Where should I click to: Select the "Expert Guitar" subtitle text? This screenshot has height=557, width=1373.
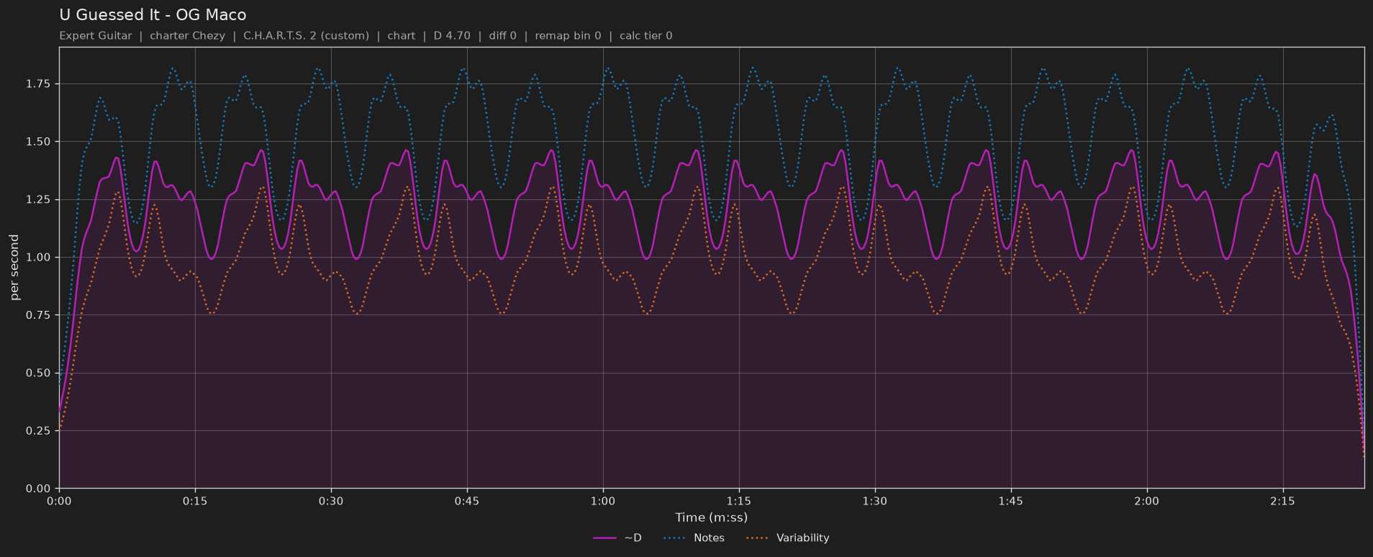tap(96, 36)
